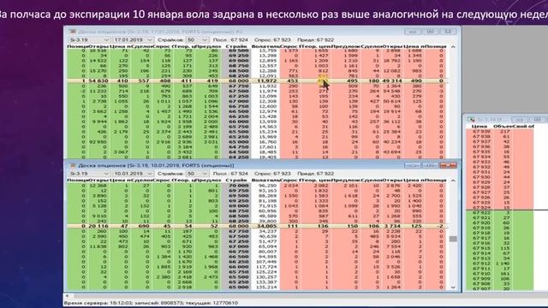
Task: Click volume 1 140 in the order book
Action: click(503, 264)
